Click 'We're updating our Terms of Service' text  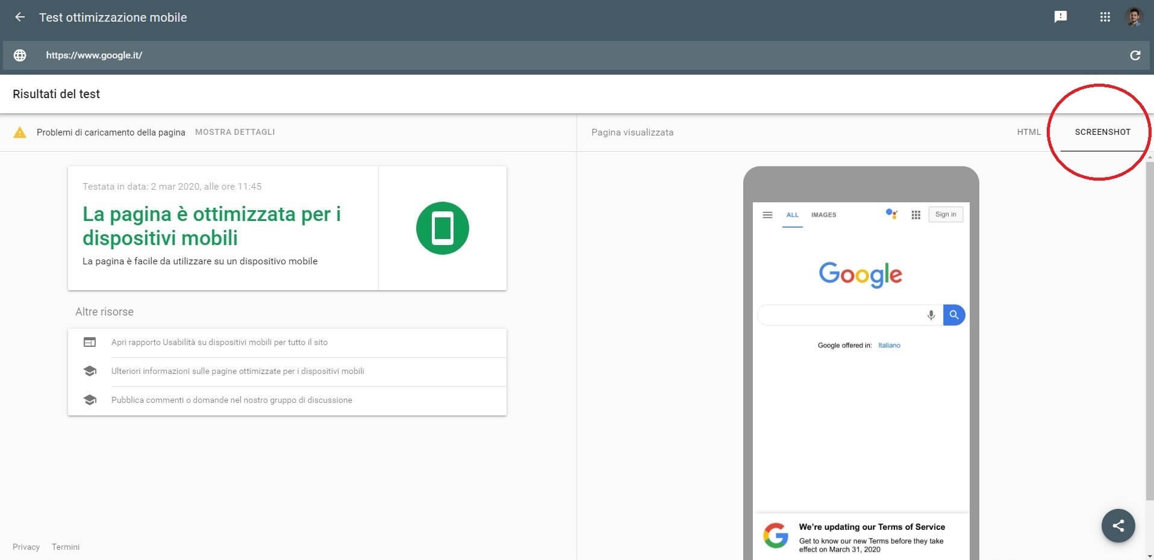pos(872,527)
